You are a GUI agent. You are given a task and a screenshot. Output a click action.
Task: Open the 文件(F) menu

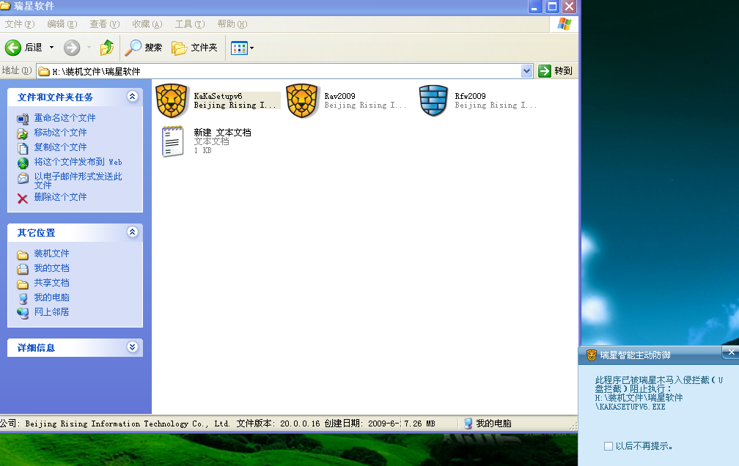(x=20, y=24)
